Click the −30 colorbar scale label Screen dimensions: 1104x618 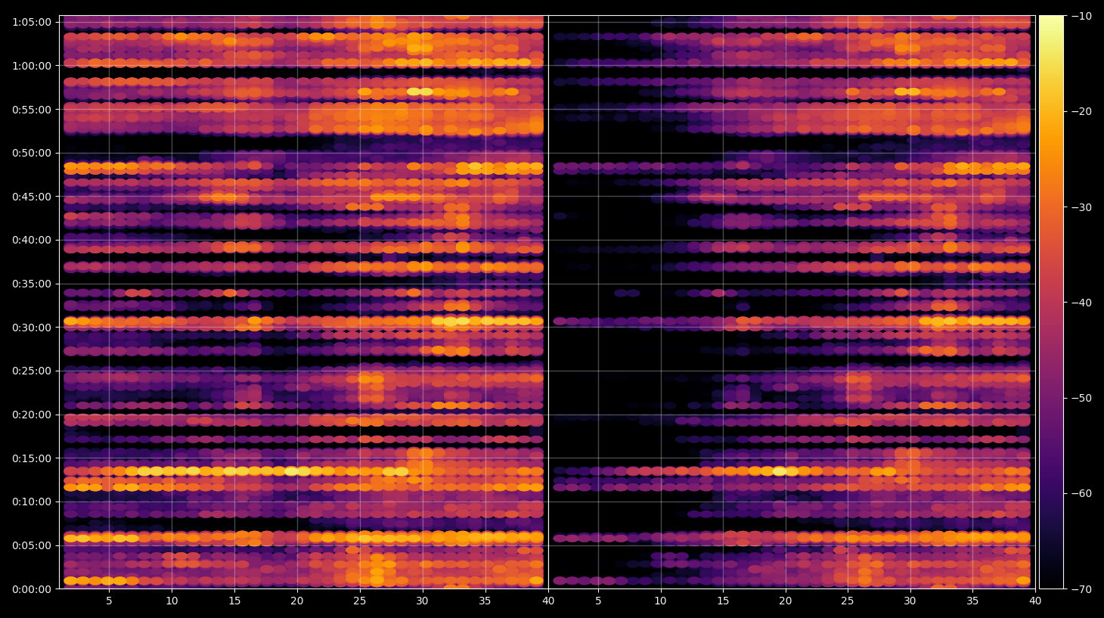1082,207
